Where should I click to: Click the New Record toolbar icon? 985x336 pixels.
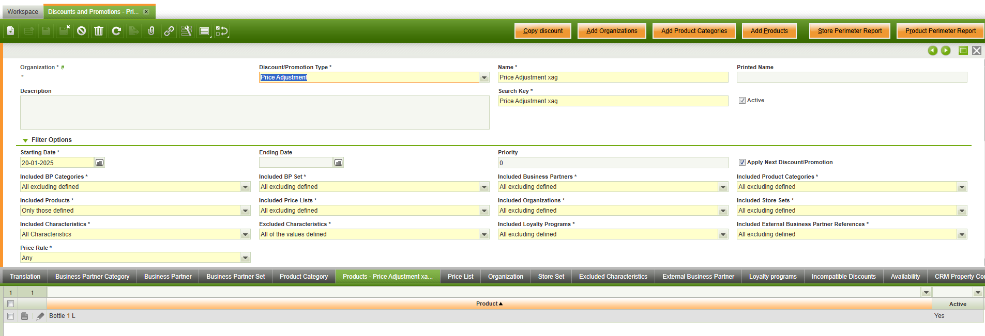click(10, 31)
